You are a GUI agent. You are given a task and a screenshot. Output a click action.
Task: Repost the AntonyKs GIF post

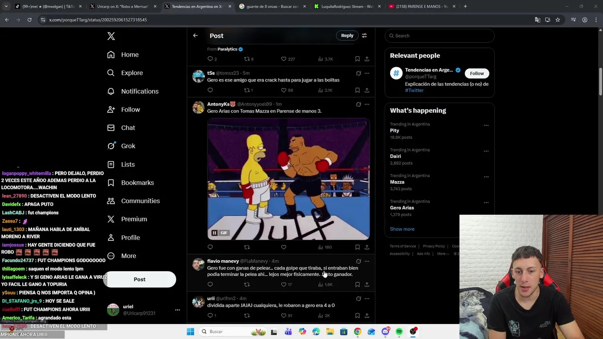[246, 247]
